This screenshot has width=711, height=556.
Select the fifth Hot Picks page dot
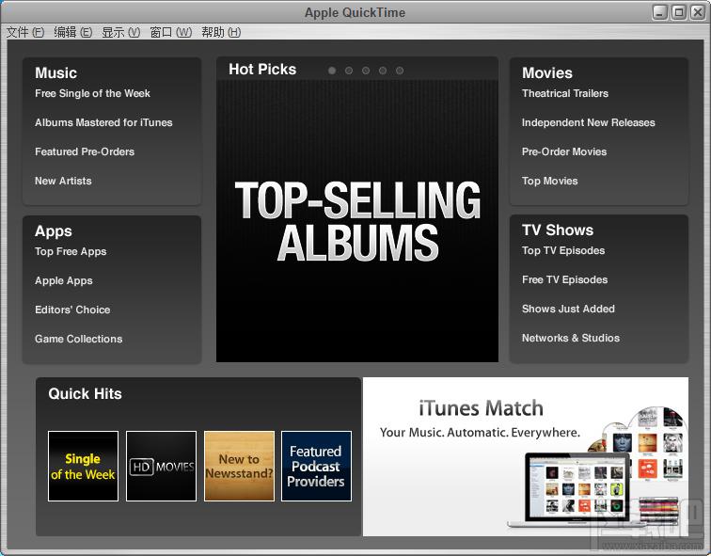(400, 71)
